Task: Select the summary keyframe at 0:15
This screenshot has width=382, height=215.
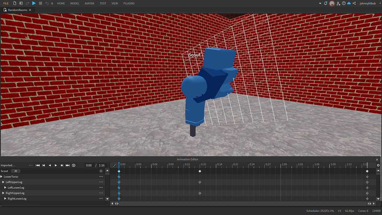Action: pyautogui.click(x=200, y=171)
